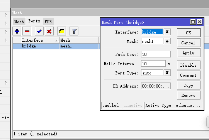Select the Ports tab
209x140 pixels.
point(34,21)
